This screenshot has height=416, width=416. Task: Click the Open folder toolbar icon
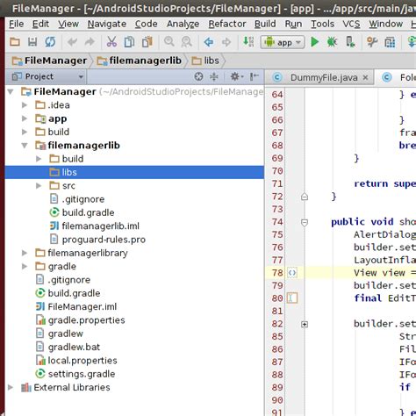[x=15, y=42]
